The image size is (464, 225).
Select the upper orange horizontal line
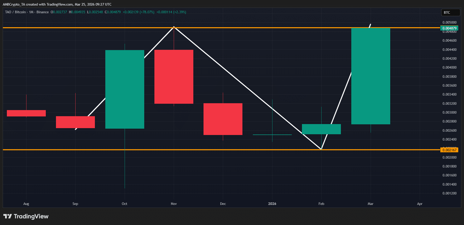point(254,27)
